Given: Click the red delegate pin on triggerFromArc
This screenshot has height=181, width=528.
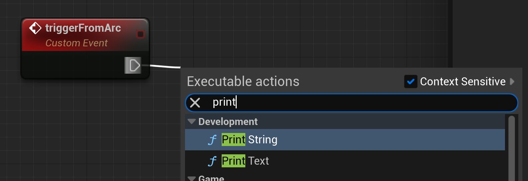Looking at the screenshot, I should [140, 34].
